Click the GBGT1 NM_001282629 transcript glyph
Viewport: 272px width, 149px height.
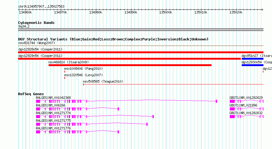point(247,101)
